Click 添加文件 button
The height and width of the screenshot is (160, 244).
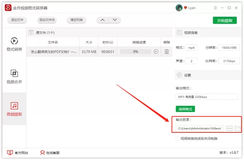(17, 20)
